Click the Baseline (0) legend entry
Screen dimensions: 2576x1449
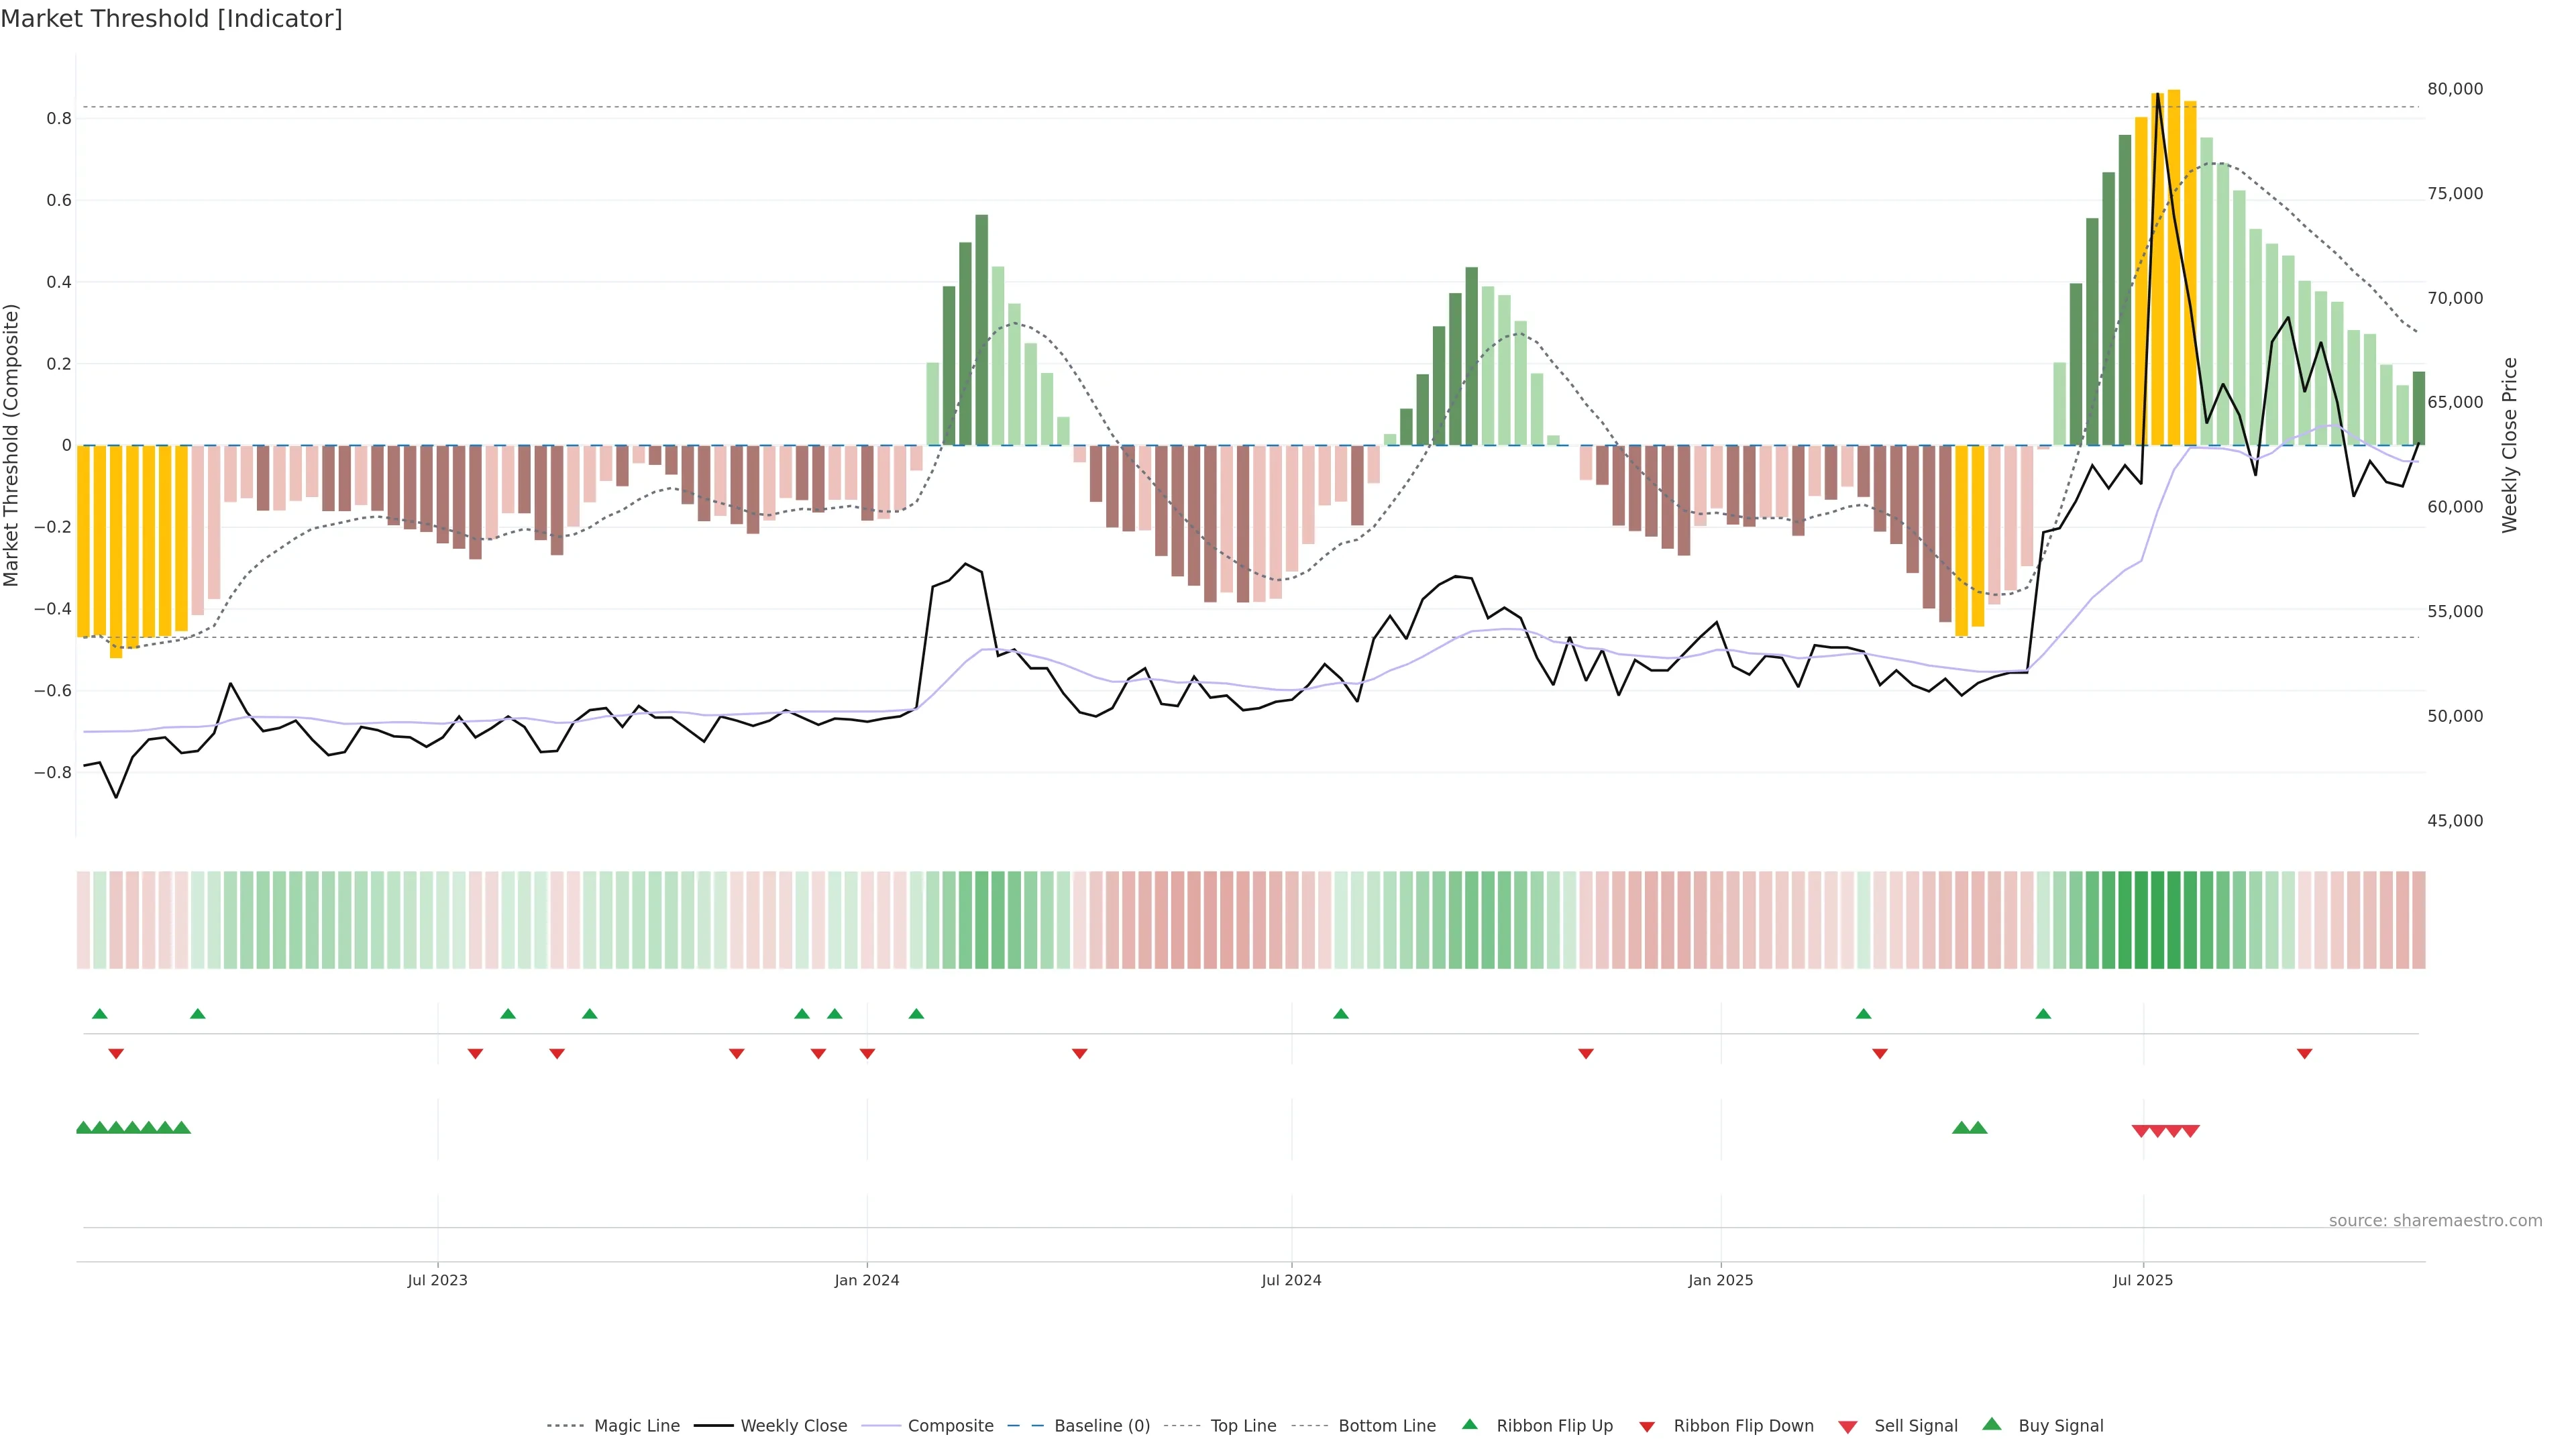pyautogui.click(x=1101, y=1426)
